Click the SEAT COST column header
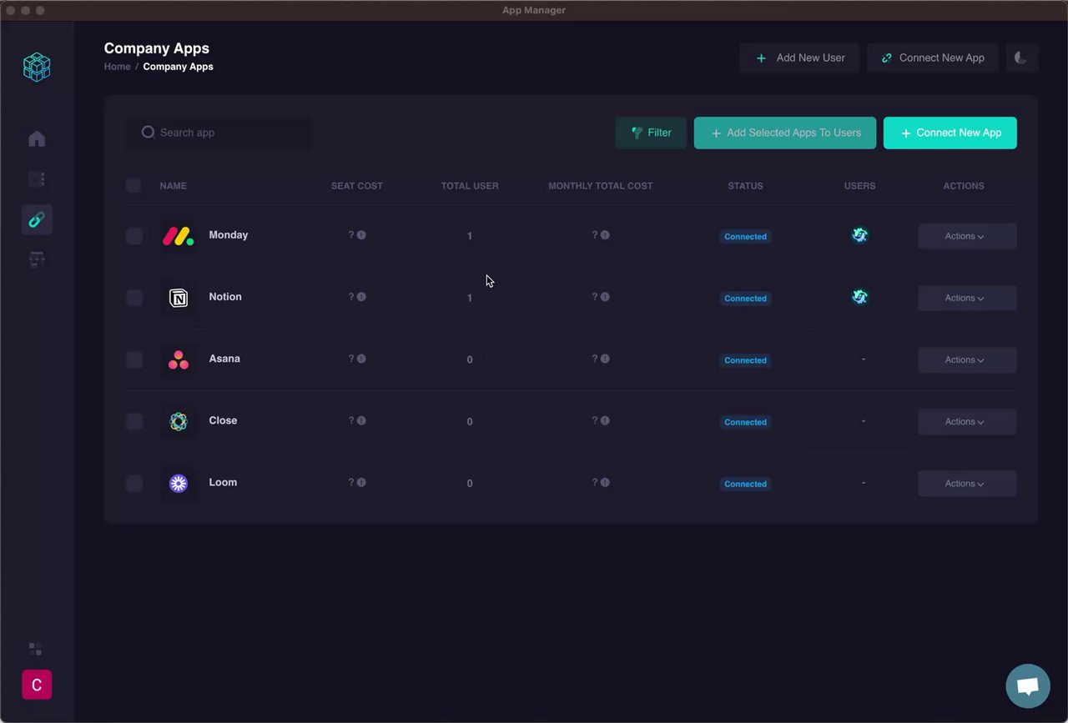The height and width of the screenshot is (723, 1068). pos(357,186)
